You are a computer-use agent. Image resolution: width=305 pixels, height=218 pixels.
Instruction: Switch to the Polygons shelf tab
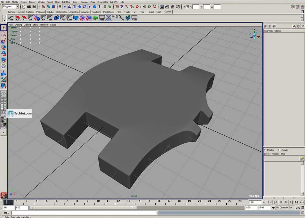[40, 12]
